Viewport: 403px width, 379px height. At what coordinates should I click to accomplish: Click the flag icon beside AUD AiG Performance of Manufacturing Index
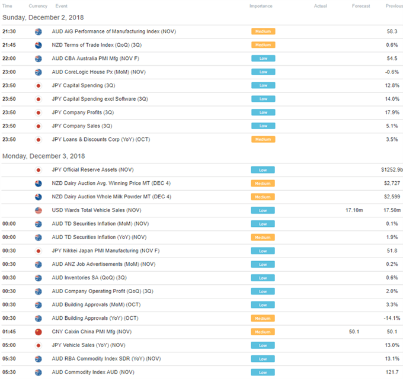click(x=39, y=31)
